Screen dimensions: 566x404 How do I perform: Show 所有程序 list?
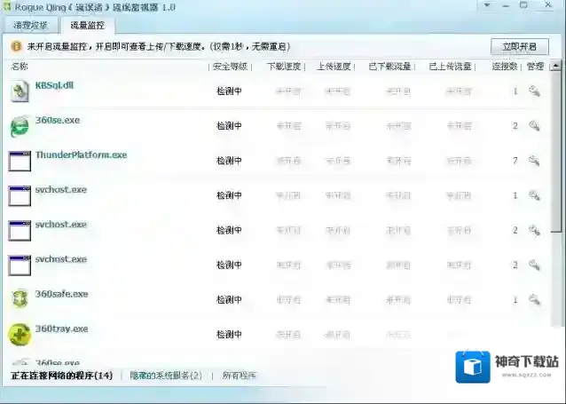(239, 376)
